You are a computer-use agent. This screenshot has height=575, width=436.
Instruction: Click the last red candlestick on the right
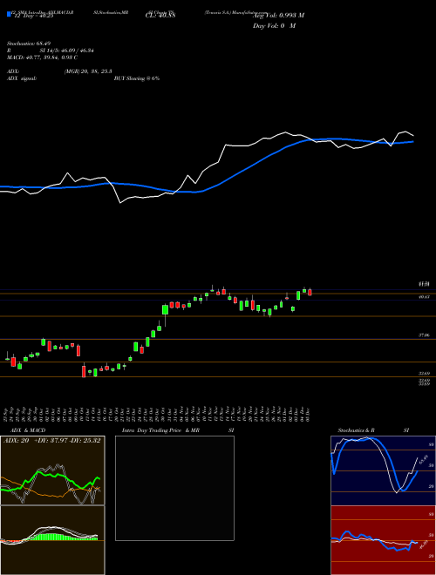310,292
